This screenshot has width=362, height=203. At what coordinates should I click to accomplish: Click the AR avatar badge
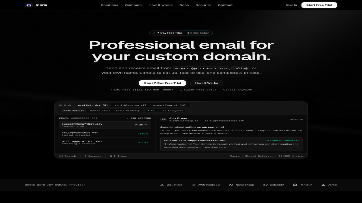coord(163,119)
